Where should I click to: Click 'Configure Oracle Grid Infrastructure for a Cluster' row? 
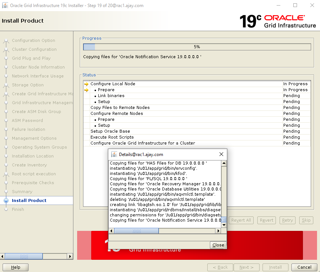(x=197, y=143)
